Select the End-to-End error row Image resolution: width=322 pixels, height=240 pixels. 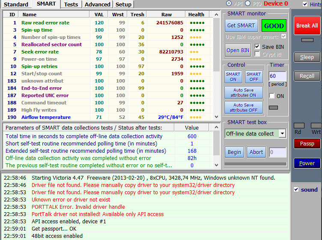[108, 88]
